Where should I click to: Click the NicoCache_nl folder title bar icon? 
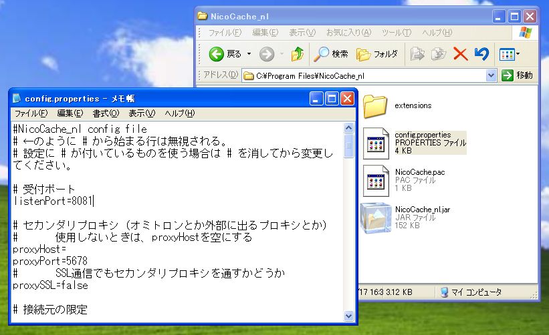202,16
